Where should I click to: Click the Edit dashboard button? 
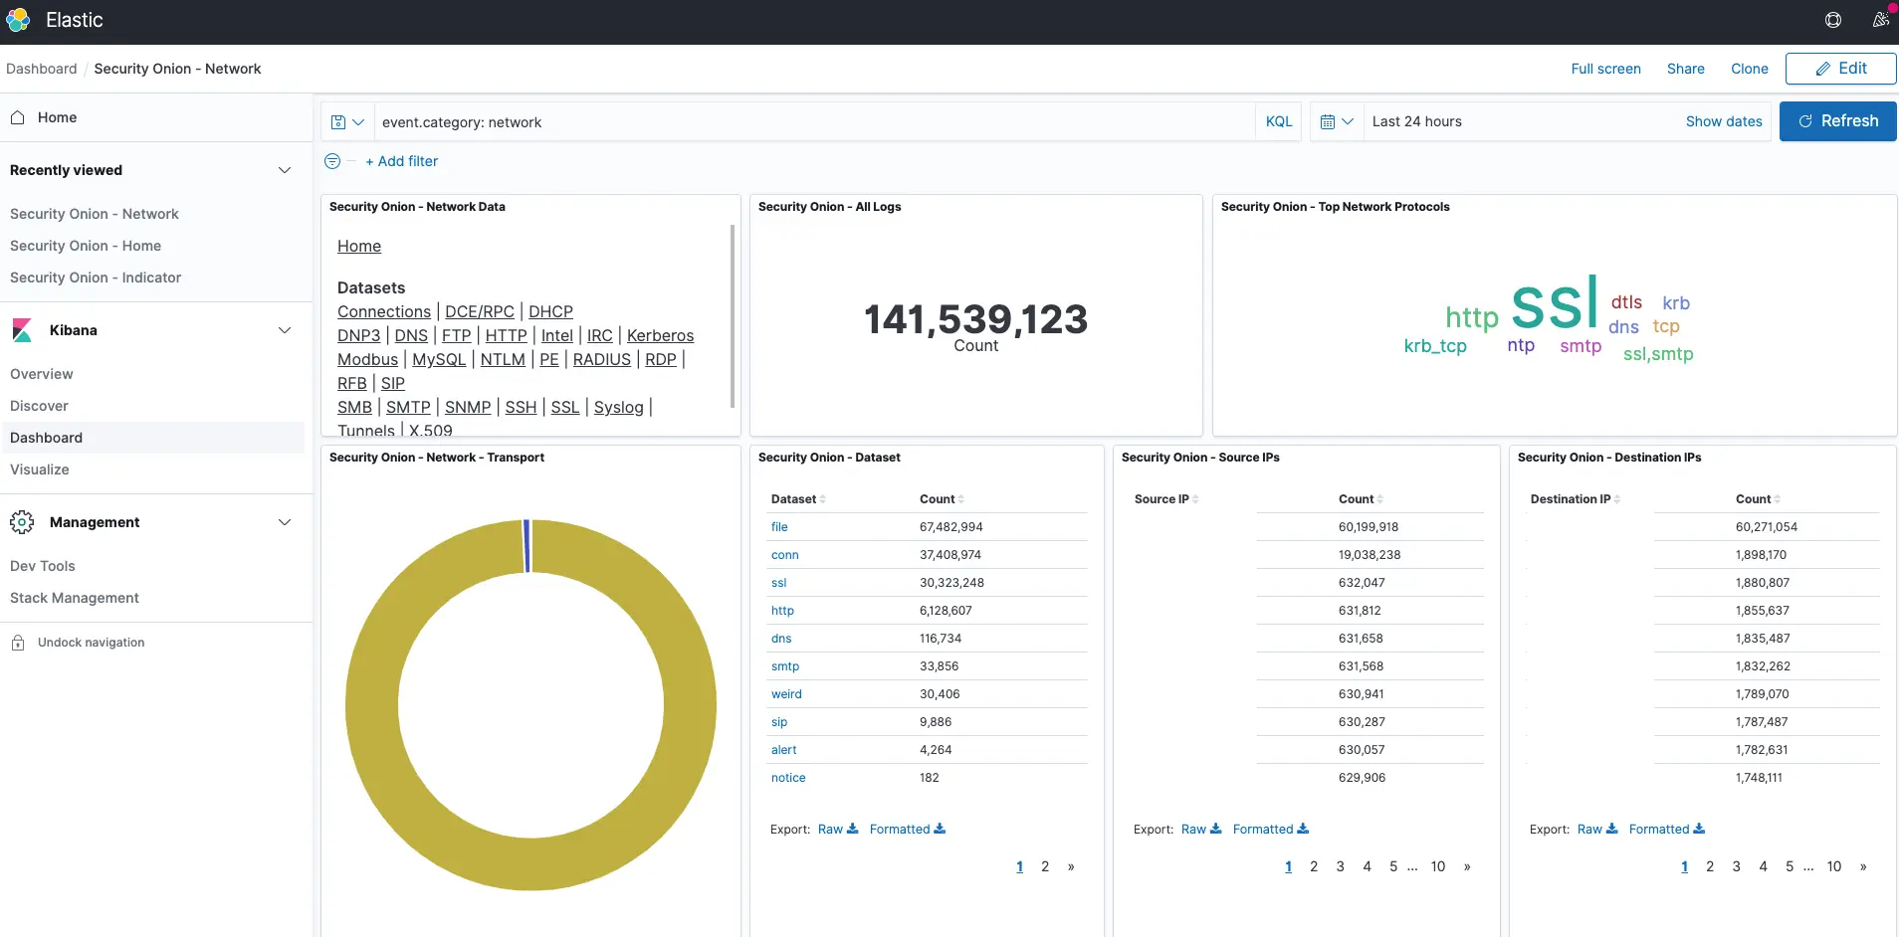(x=1841, y=69)
